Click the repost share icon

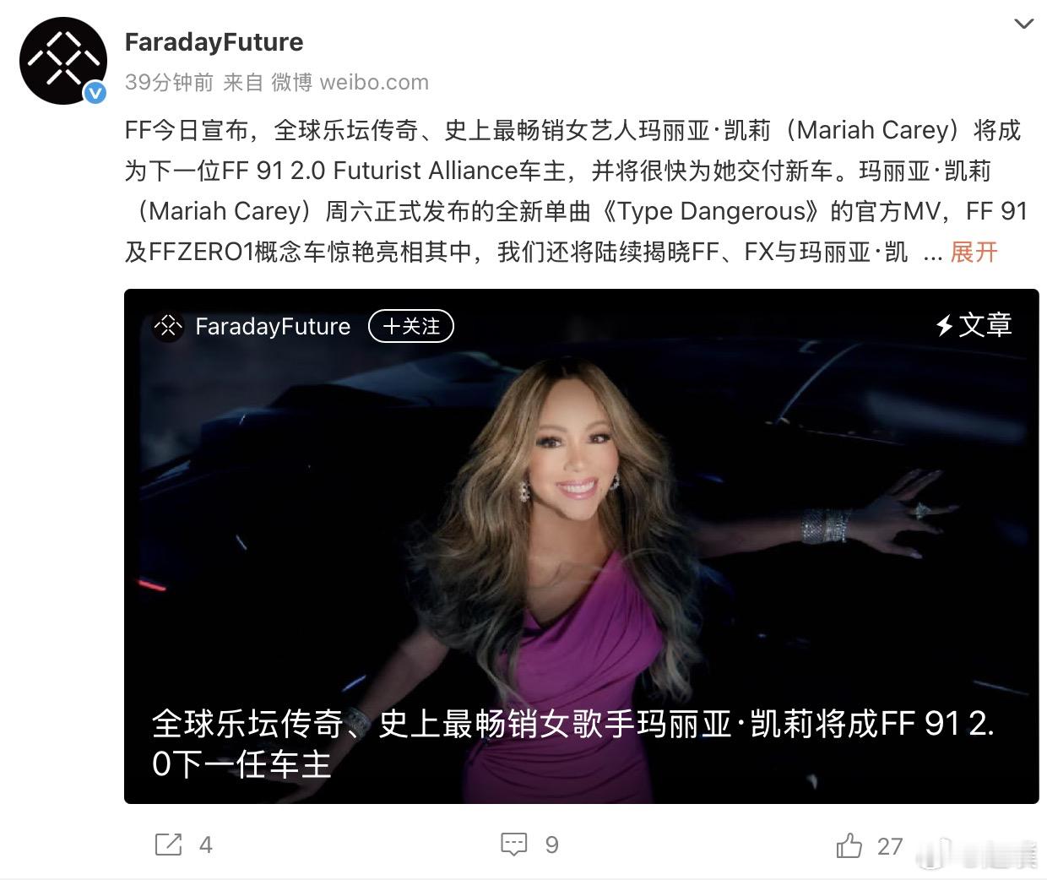tap(169, 845)
